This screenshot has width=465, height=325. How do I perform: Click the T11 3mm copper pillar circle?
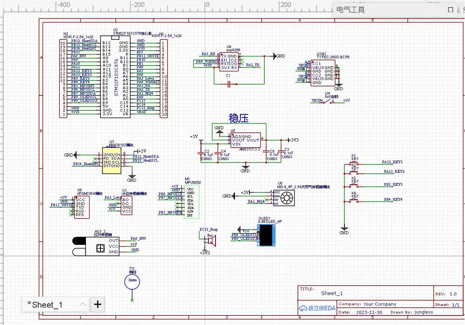[132, 282]
